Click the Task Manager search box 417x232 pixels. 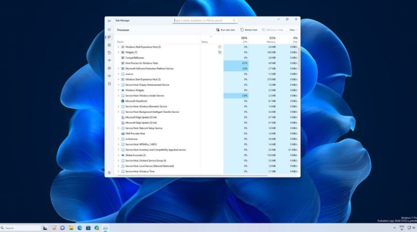(x=205, y=20)
